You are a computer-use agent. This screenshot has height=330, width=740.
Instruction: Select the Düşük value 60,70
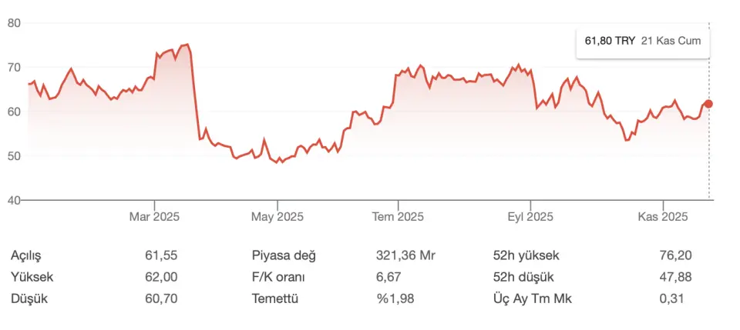(162, 298)
